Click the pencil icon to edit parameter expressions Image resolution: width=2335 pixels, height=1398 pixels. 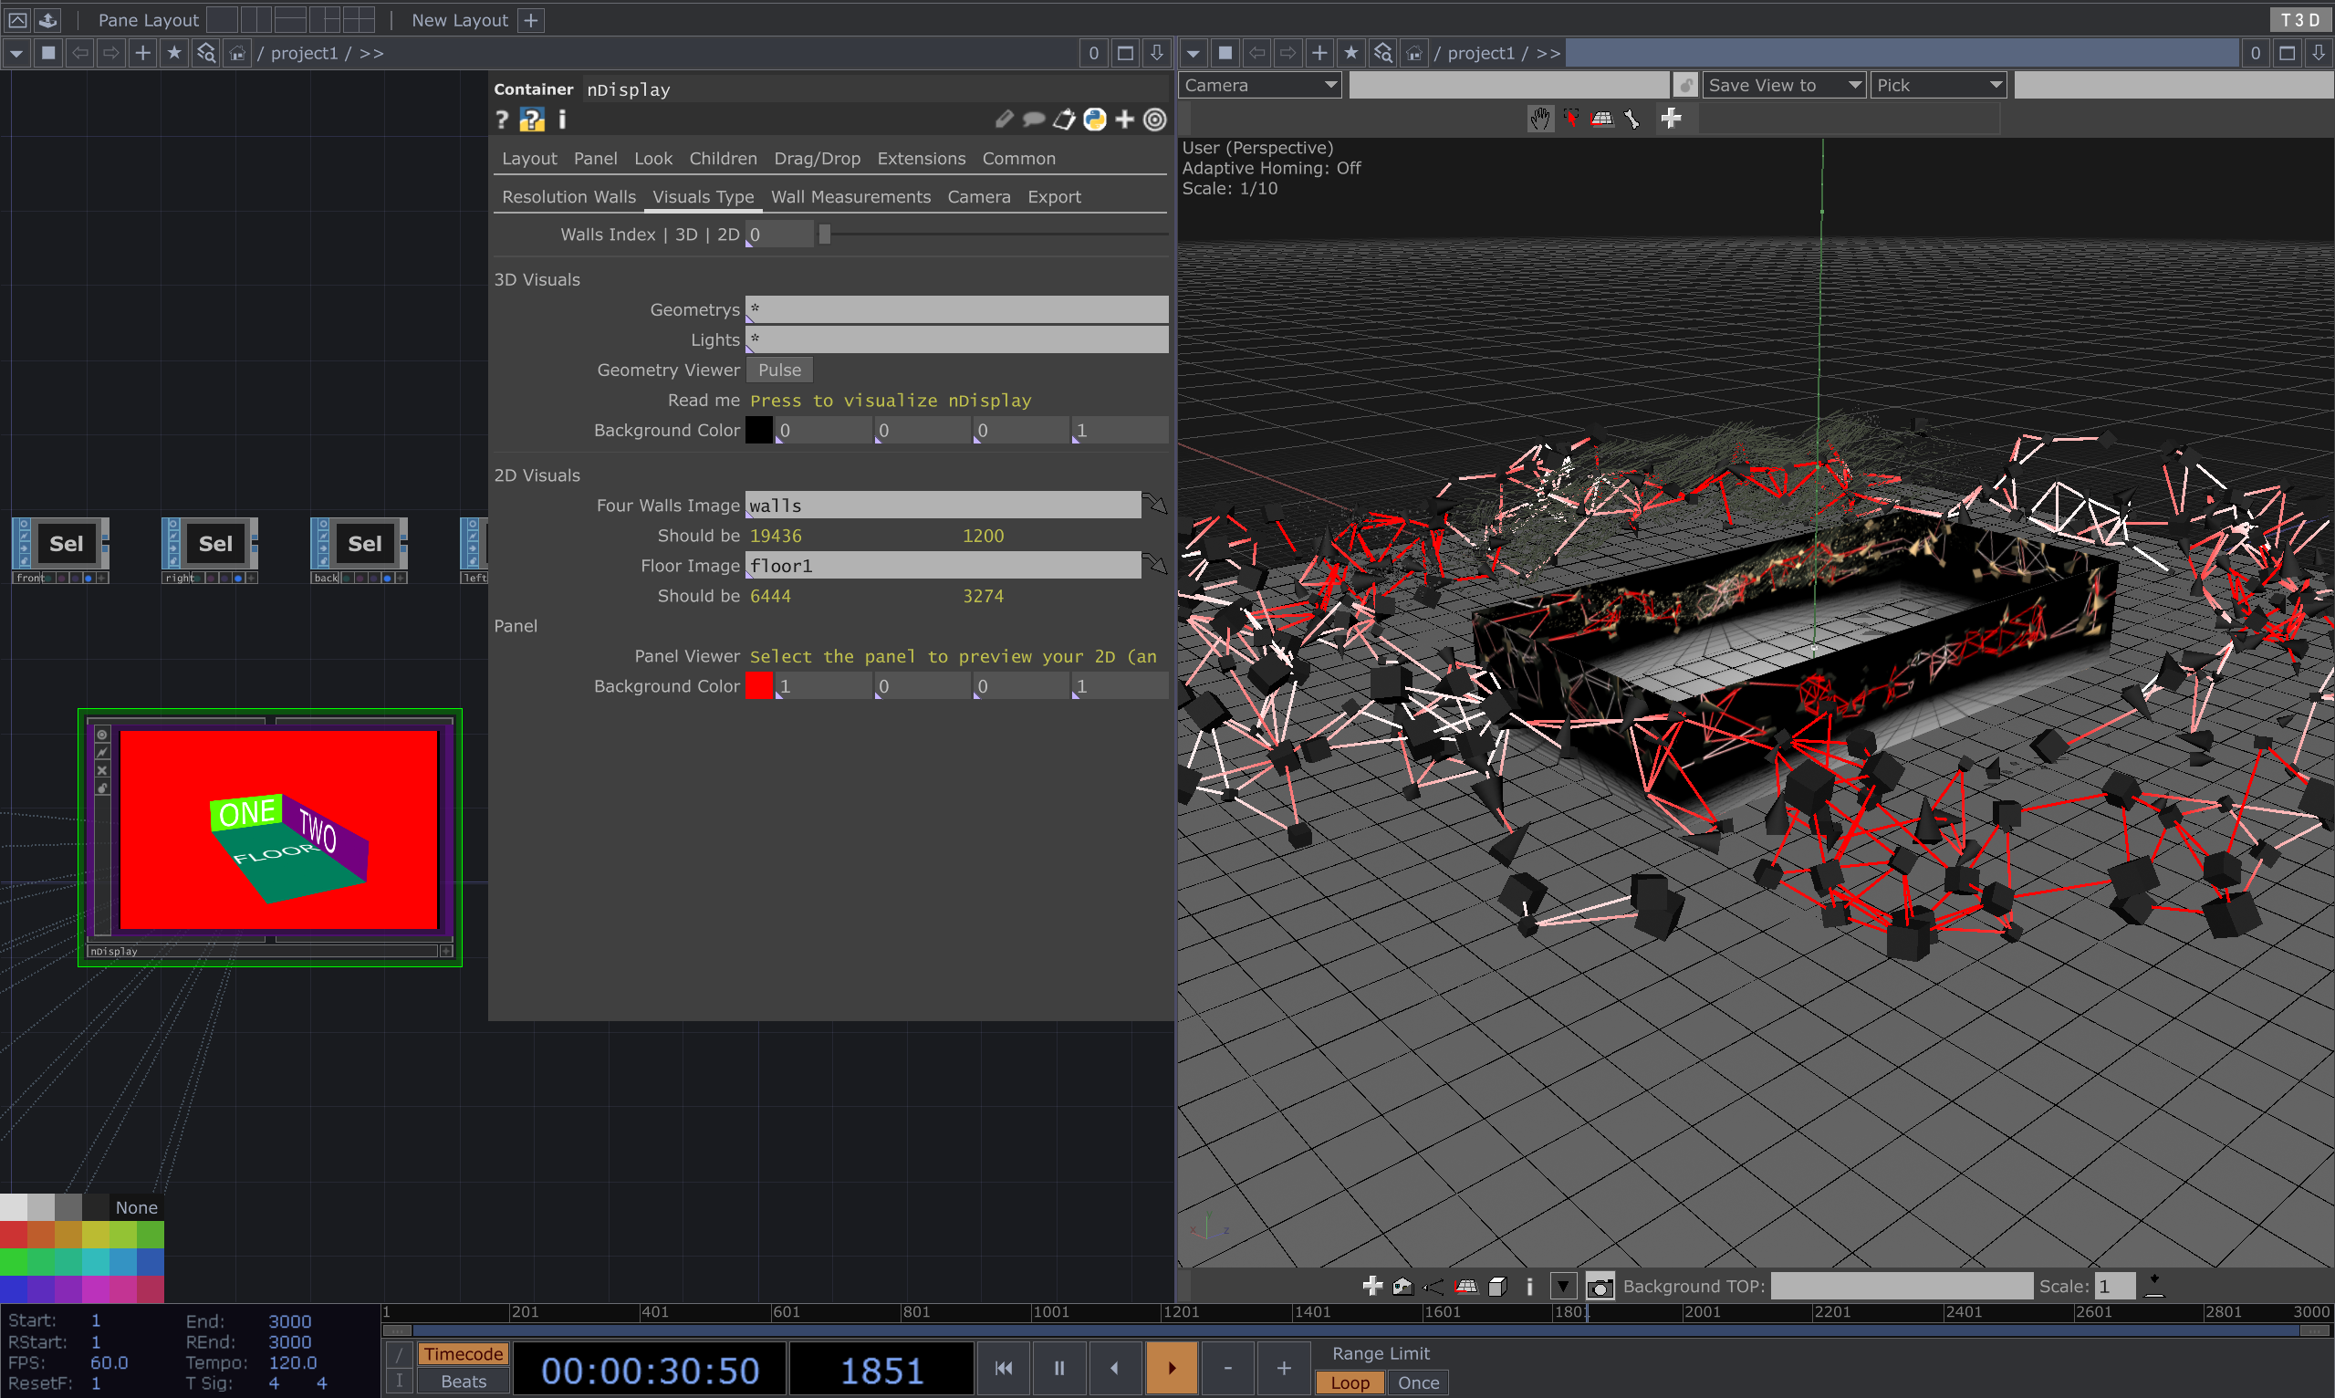click(x=1004, y=119)
